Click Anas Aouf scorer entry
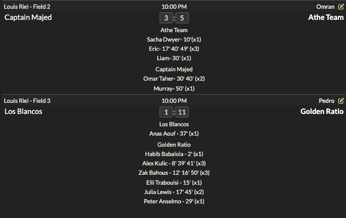Image resolution: width=346 pixels, height=218 pixels. pos(174,134)
